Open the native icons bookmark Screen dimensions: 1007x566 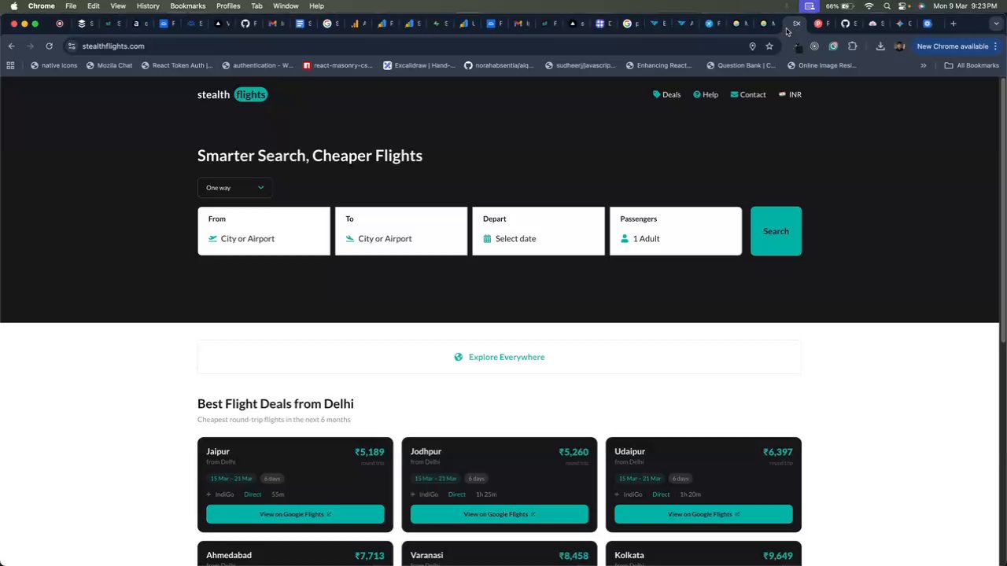(53, 65)
